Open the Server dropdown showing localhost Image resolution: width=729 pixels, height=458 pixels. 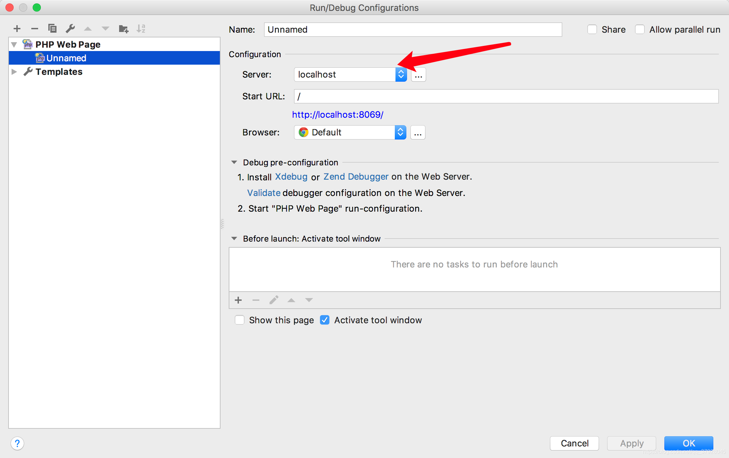click(x=350, y=75)
